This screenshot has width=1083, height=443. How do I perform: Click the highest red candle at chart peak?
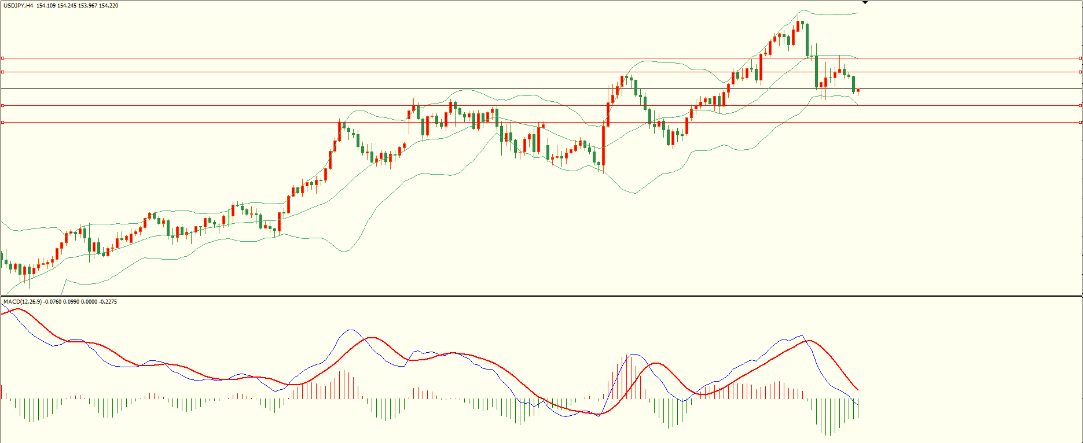click(798, 26)
